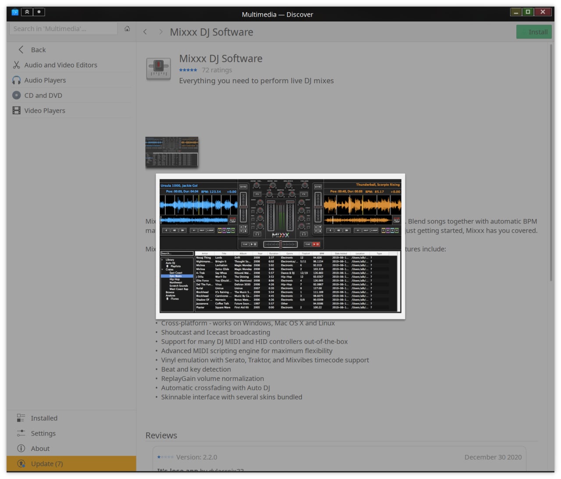Click the Discover app icon in title bar
The width and height of the screenshot is (561, 479).
(x=15, y=12)
